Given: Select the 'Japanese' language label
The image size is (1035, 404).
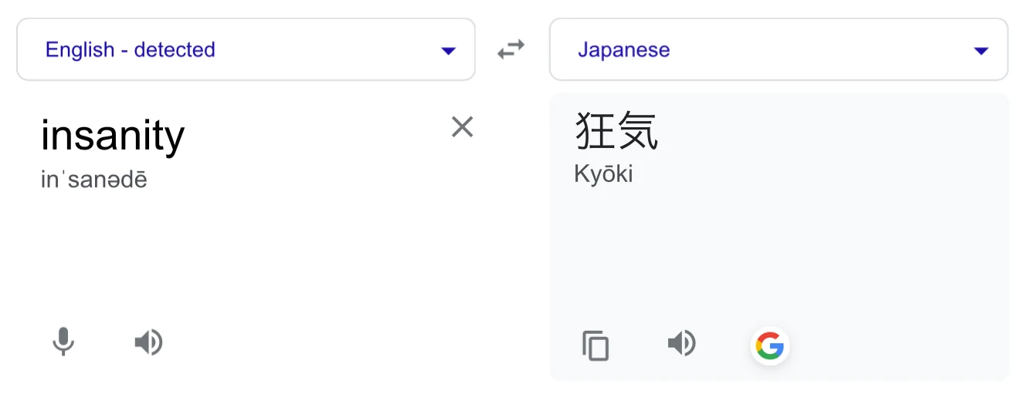Looking at the screenshot, I should point(623,50).
